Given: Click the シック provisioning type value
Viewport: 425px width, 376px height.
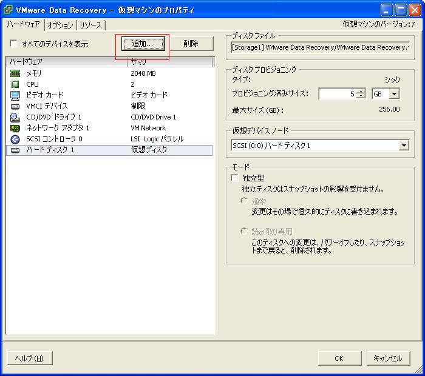Looking at the screenshot, I should click(392, 79).
